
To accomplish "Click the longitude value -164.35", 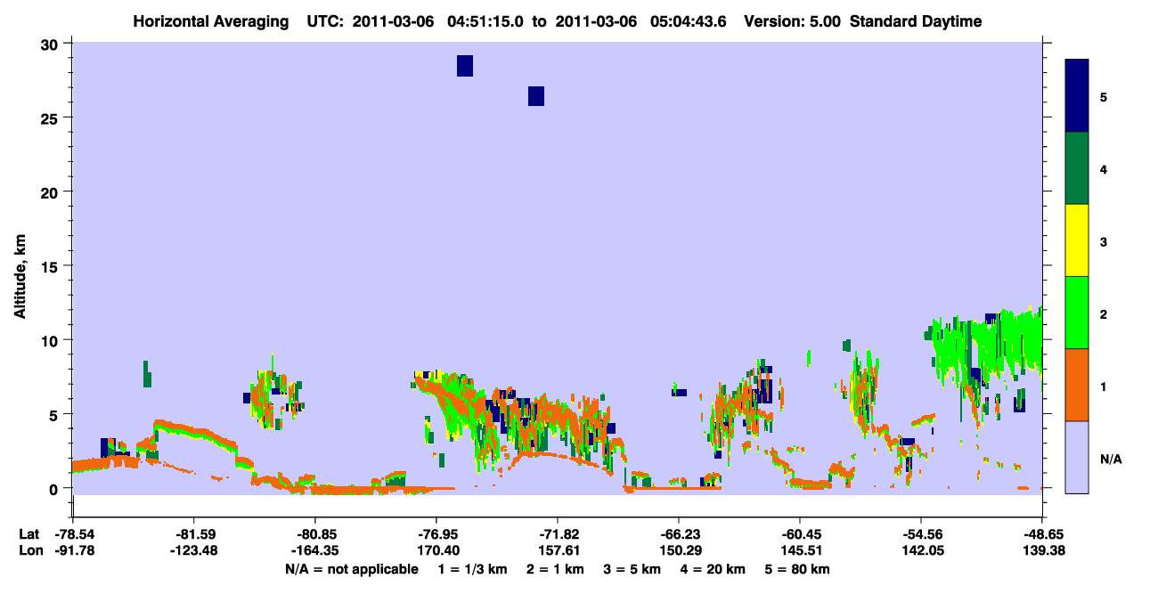I will [x=314, y=550].
